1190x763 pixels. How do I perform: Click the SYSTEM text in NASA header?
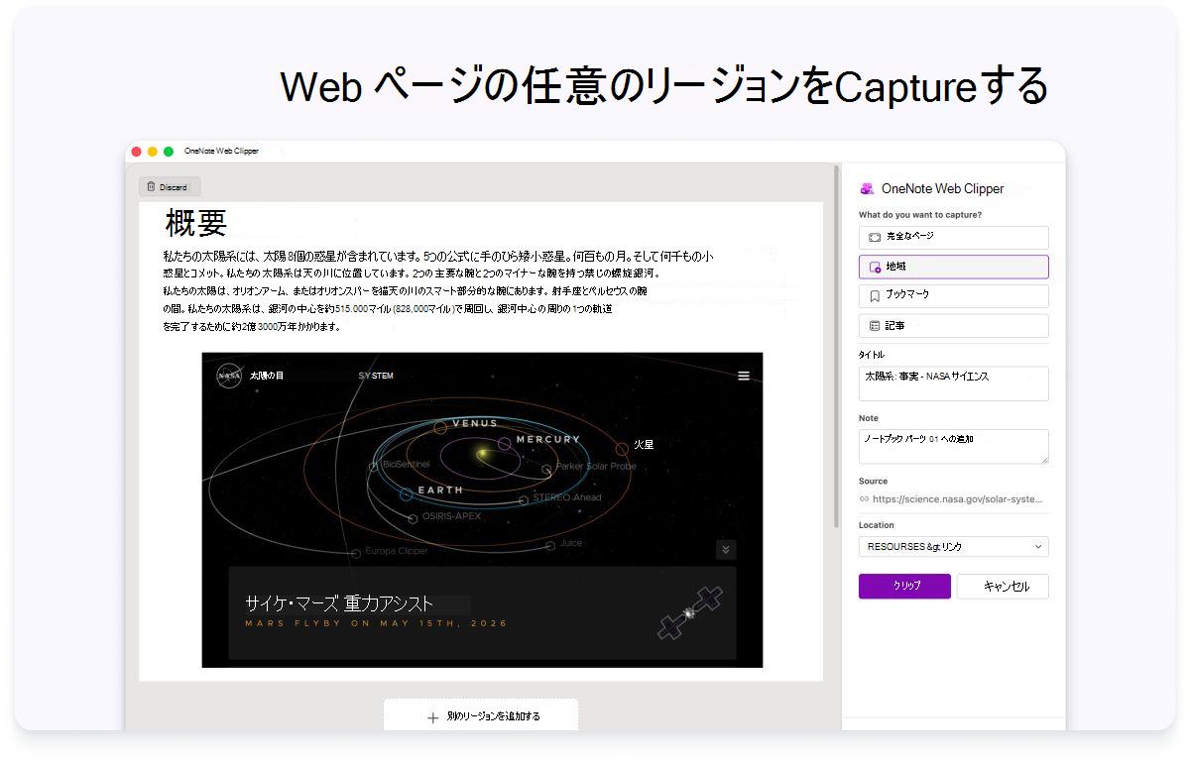[x=376, y=376]
